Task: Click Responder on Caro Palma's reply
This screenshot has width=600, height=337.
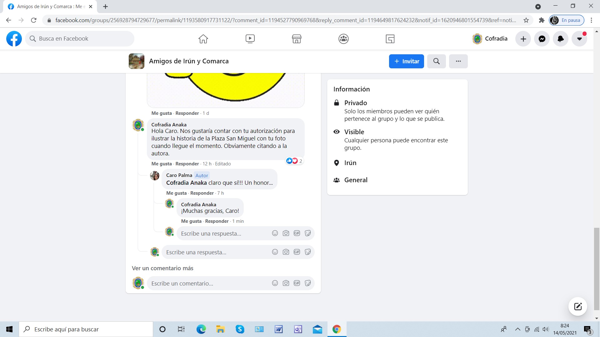Action: 202,193
